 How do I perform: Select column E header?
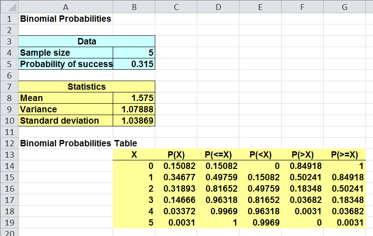260,7
